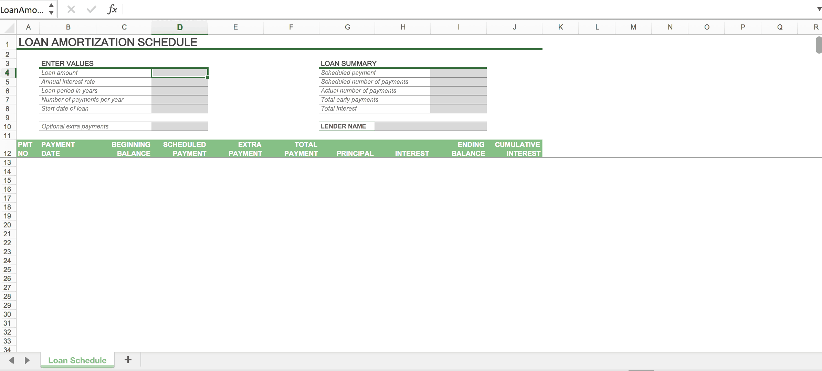Viewport: 822px width, 371px height.
Task: Click the LOAN SUMMARY heading
Action: click(x=349, y=64)
